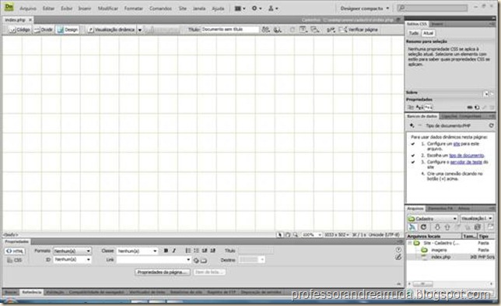This screenshot has width=501, height=306.
Task: Open the Formatar menu
Action: [134, 9]
